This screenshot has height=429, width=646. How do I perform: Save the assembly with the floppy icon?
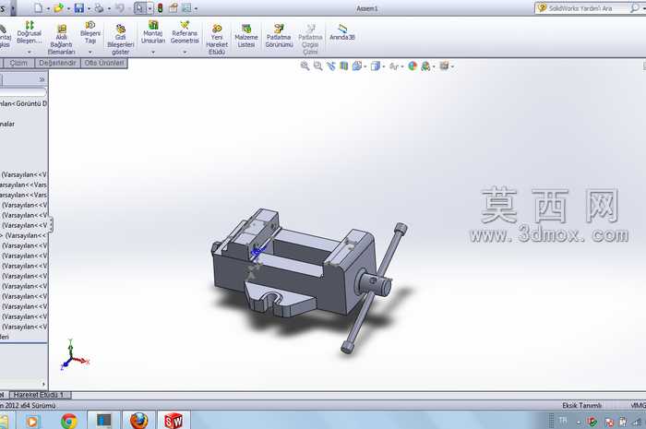coord(79,7)
